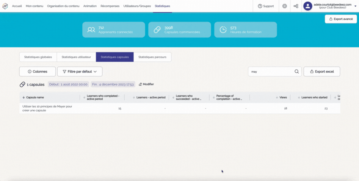
Task: Open the Utilisateurs/Groupes menu
Action: pyautogui.click(x=137, y=6)
